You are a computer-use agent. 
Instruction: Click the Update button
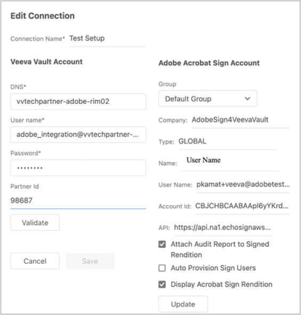[x=183, y=304]
